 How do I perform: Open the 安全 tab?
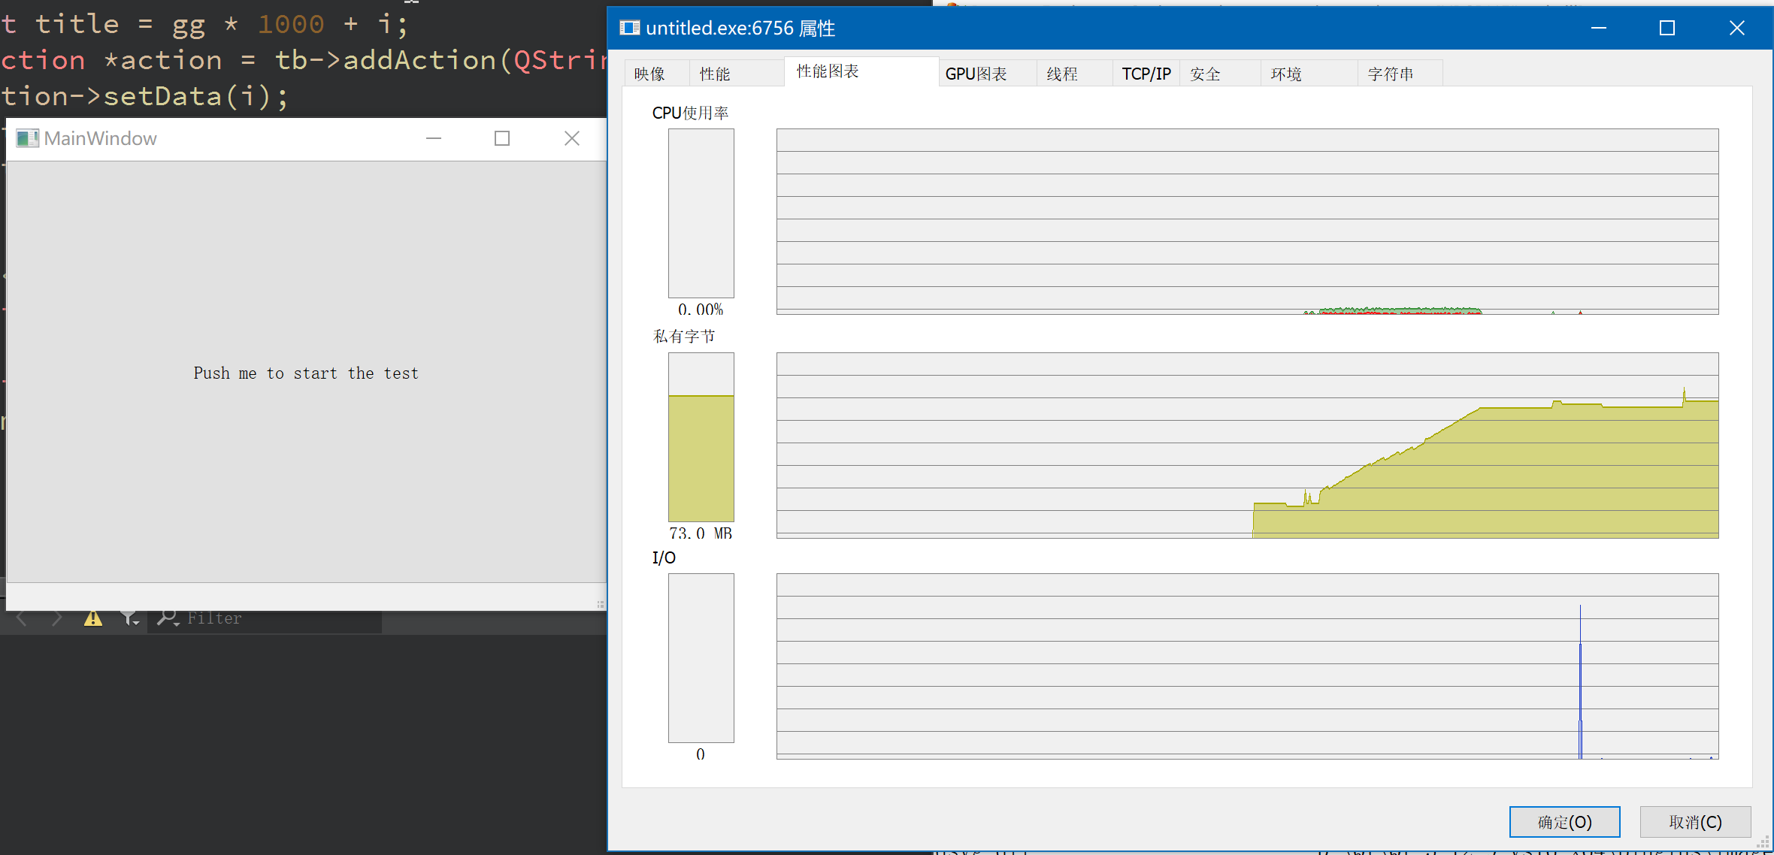1205,74
